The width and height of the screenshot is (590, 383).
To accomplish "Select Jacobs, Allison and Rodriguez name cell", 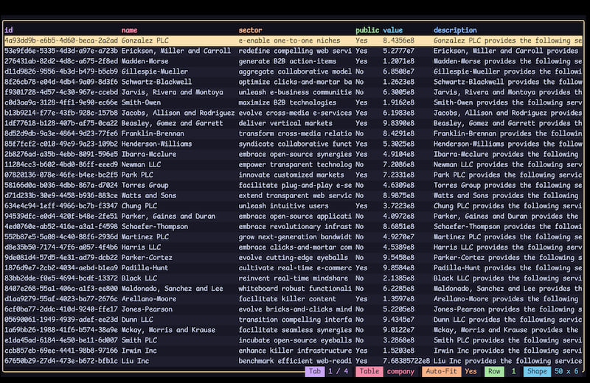I will coord(178,113).
